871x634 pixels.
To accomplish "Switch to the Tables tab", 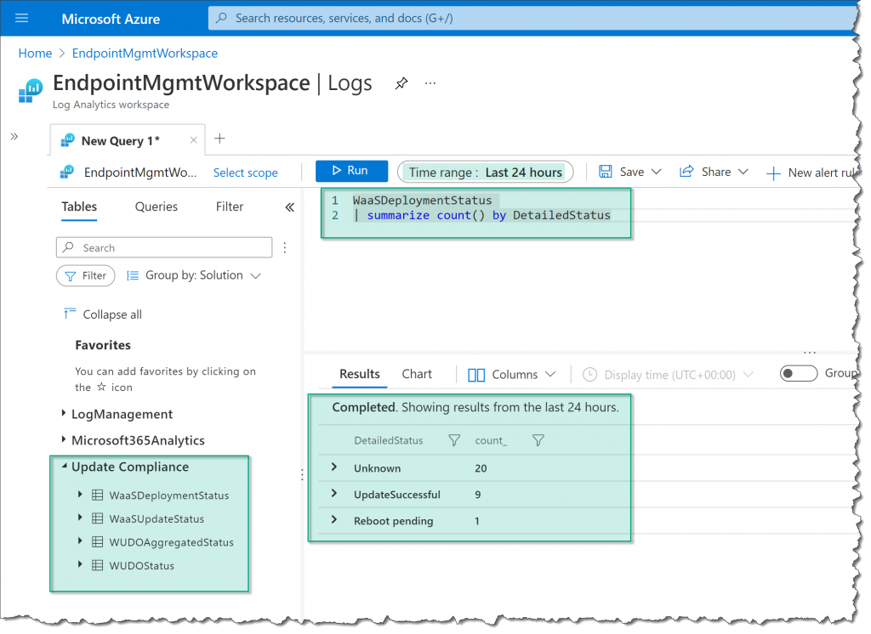I will (x=79, y=207).
